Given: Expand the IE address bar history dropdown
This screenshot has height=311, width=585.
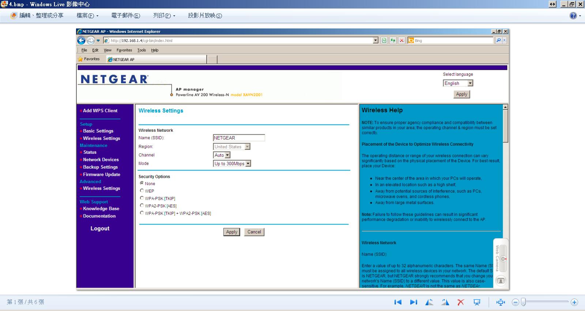Looking at the screenshot, I should (x=375, y=41).
